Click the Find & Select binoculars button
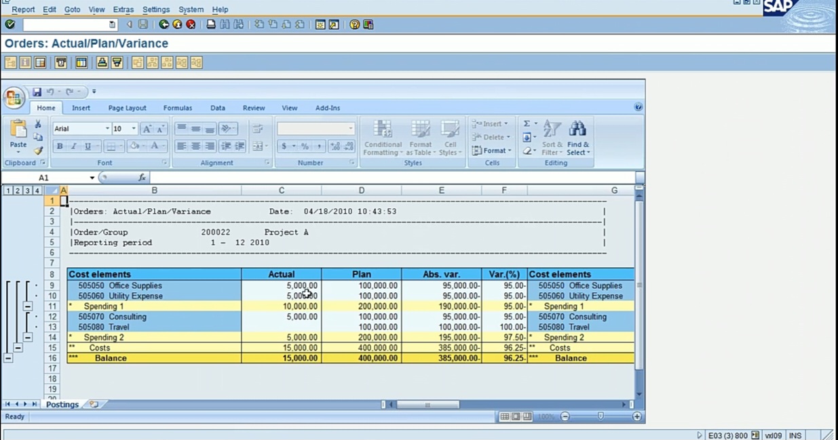Image resolution: width=838 pixels, height=440 pixels. (x=578, y=138)
